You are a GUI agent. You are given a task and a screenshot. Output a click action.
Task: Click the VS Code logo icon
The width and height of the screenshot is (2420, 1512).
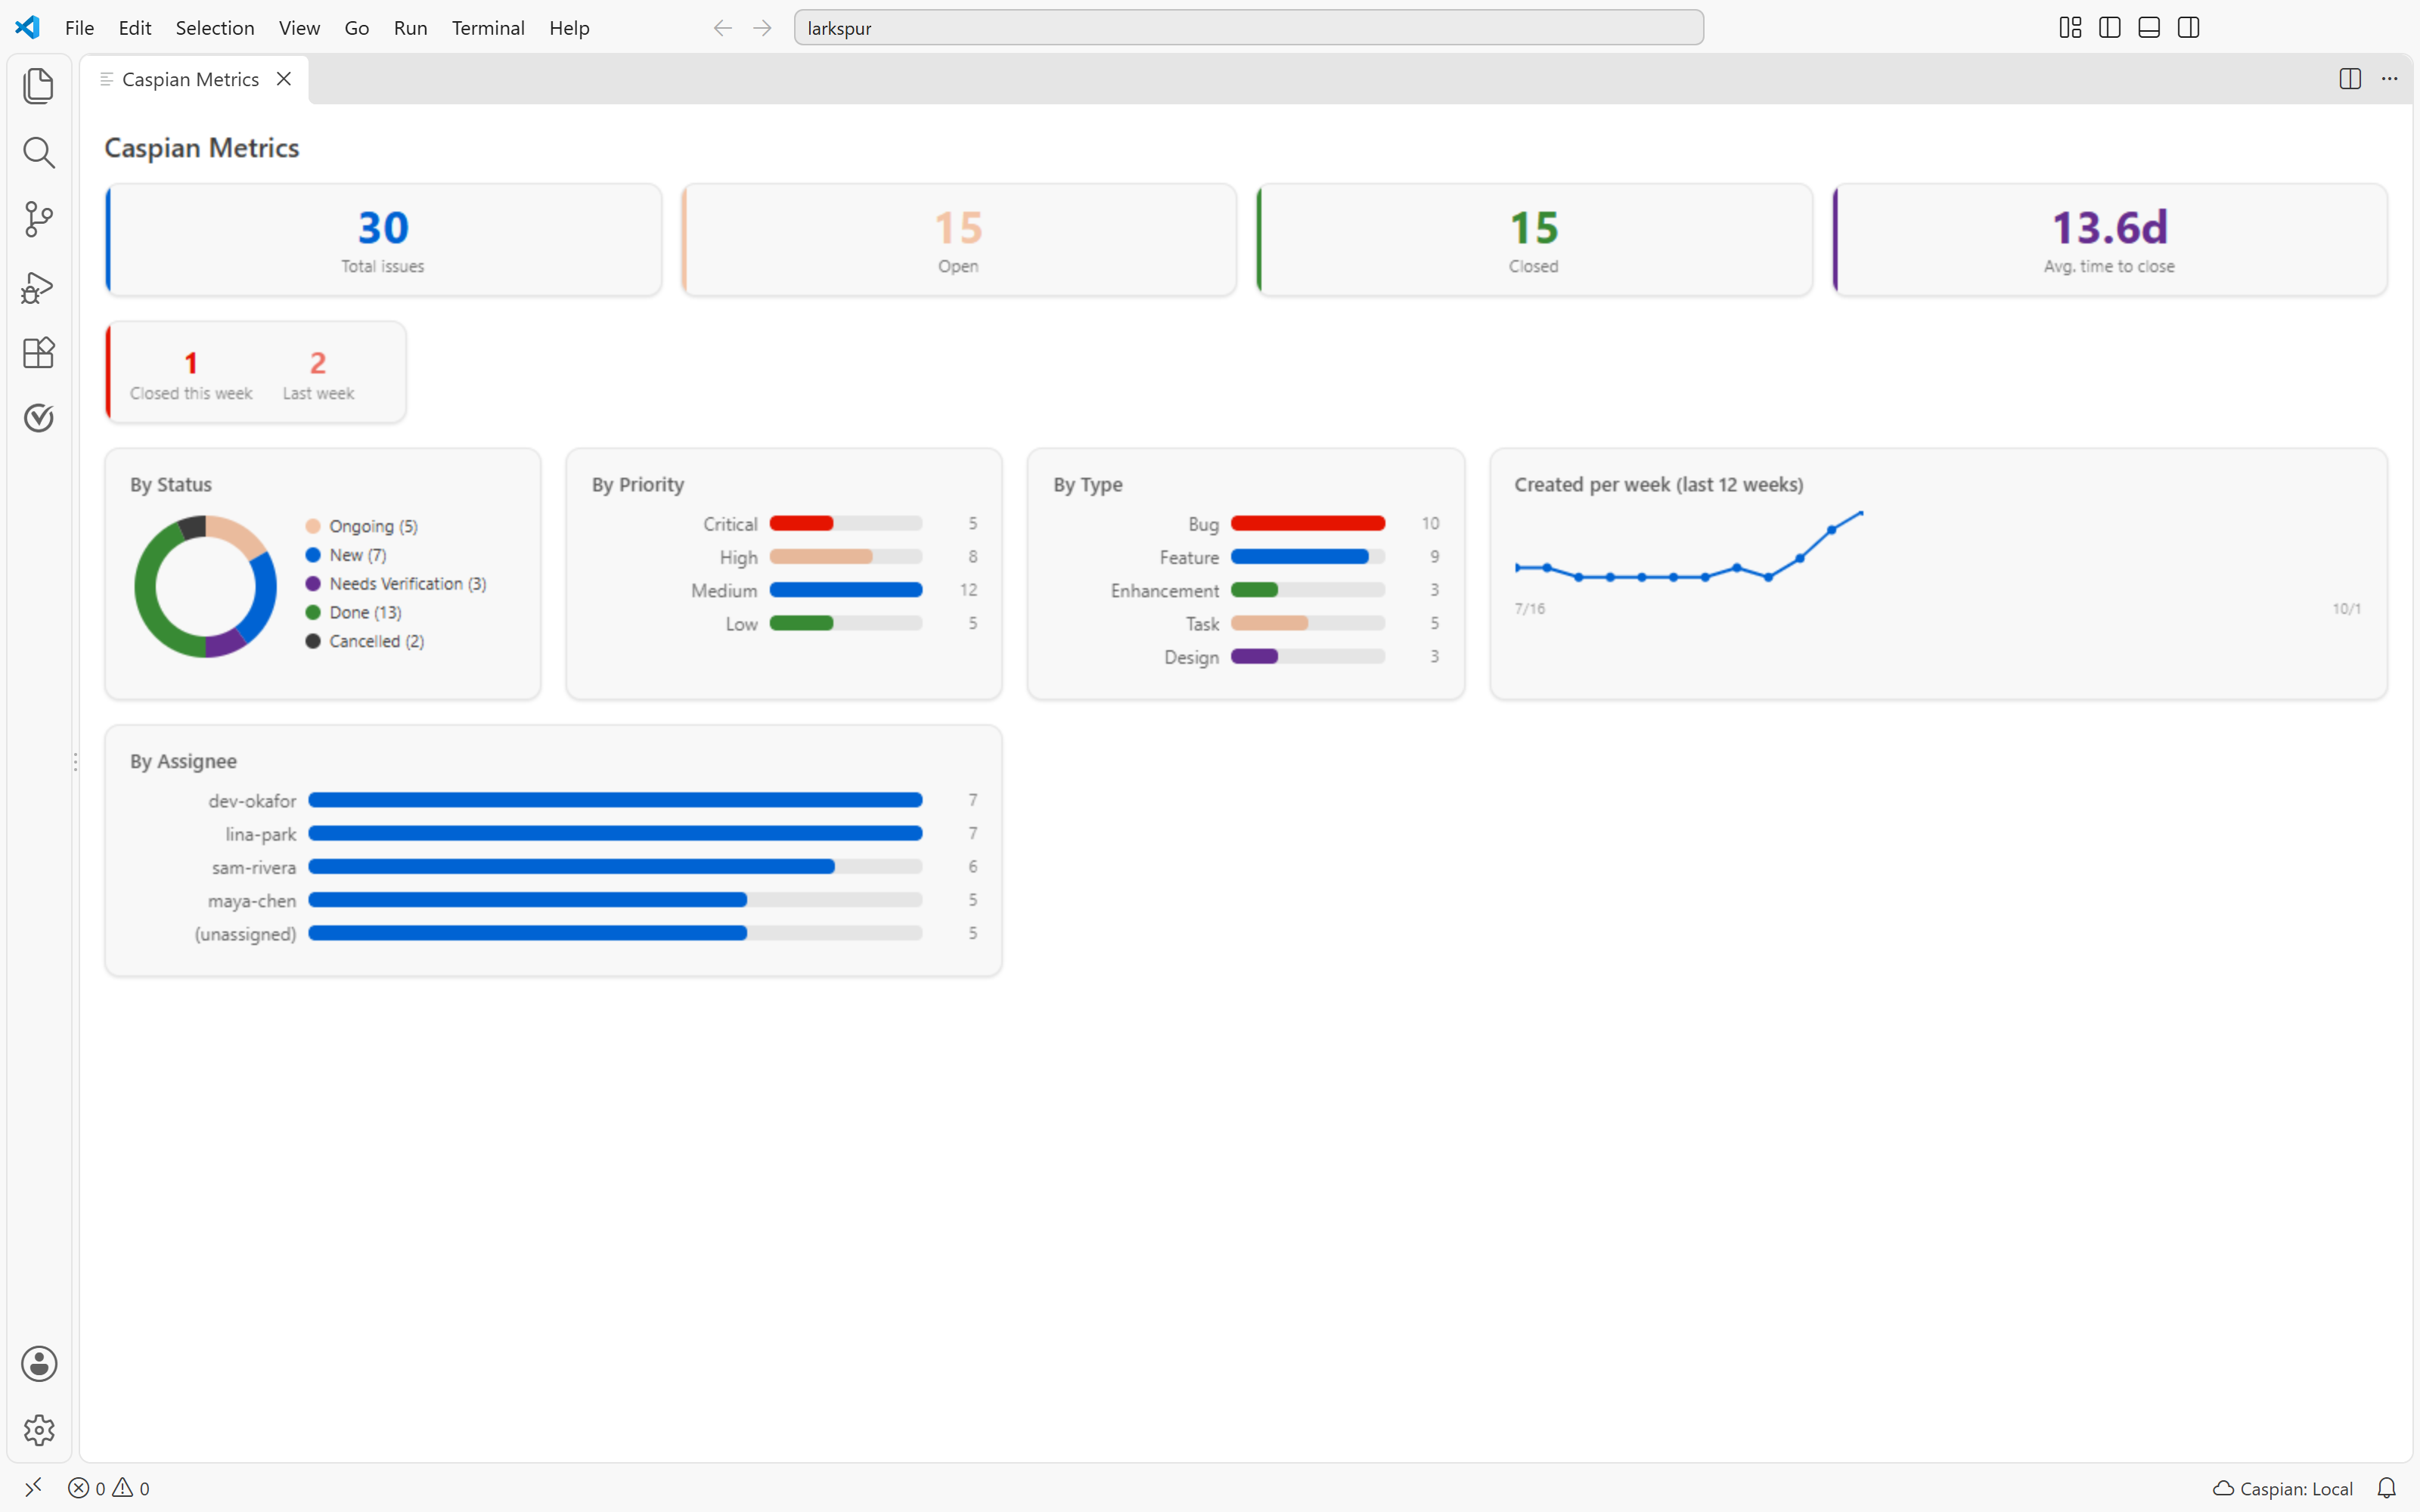(28, 27)
